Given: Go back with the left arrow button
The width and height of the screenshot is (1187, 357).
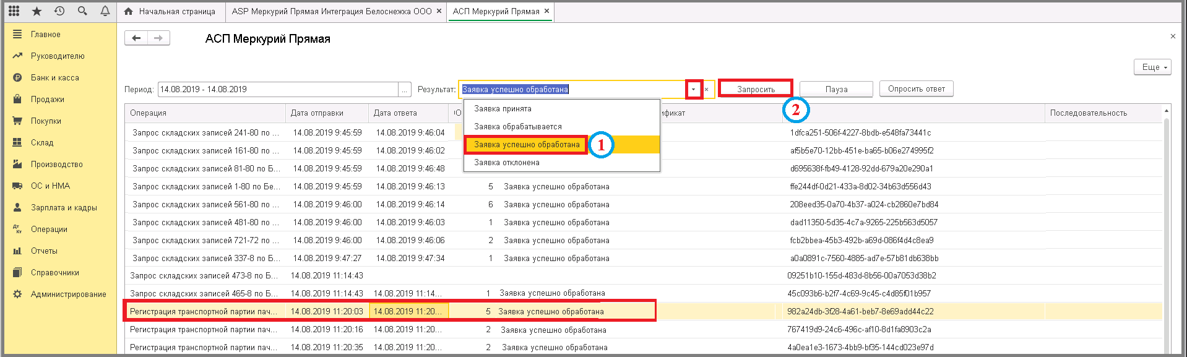Looking at the screenshot, I should point(136,38).
